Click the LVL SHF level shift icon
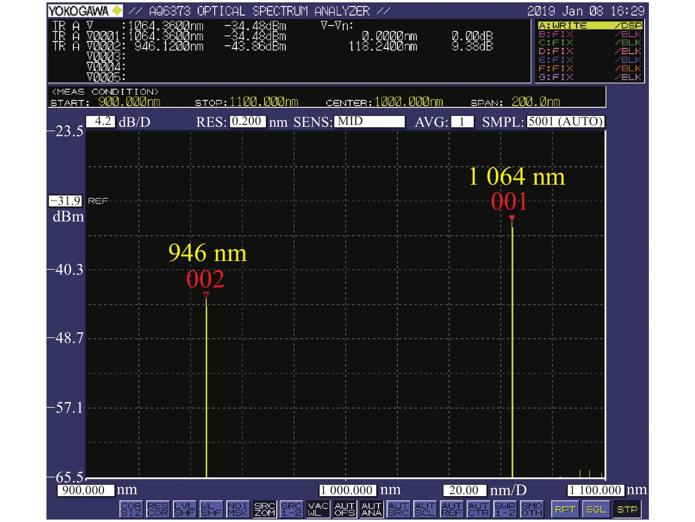695x522 pixels. [185, 509]
